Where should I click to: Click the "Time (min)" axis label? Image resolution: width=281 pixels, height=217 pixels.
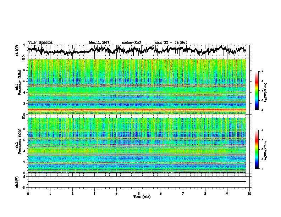pos(142,197)
